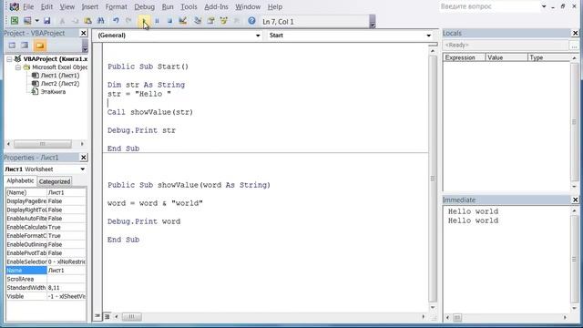Click the Expression column header in Locals
Image resolution: width=583 pixels, height=328 pixels.
[464, 57]
